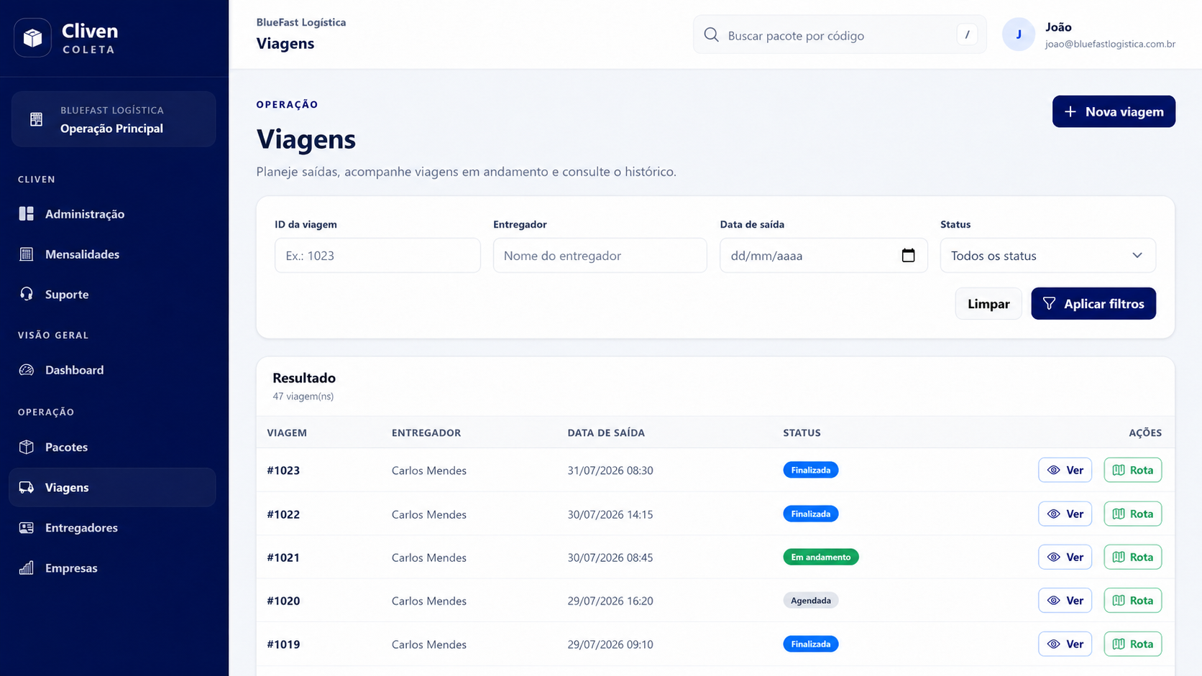This screenshot has height=676, width=1202.
Task: Click the Suporte headset icon
Action: (27, 294)
